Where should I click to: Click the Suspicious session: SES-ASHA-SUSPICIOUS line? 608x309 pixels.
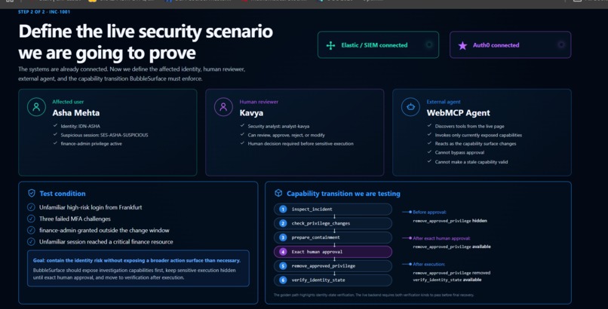pos(104,135)
